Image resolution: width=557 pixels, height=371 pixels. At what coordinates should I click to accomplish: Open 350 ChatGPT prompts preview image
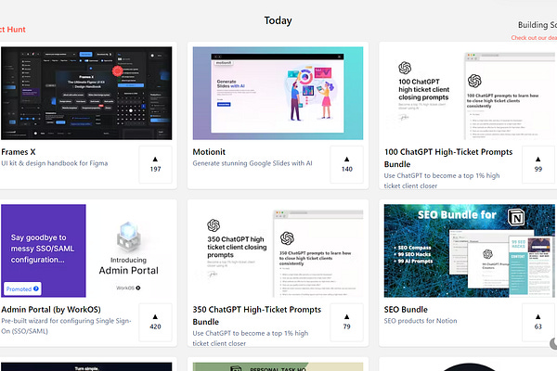(x=278, y=250)
